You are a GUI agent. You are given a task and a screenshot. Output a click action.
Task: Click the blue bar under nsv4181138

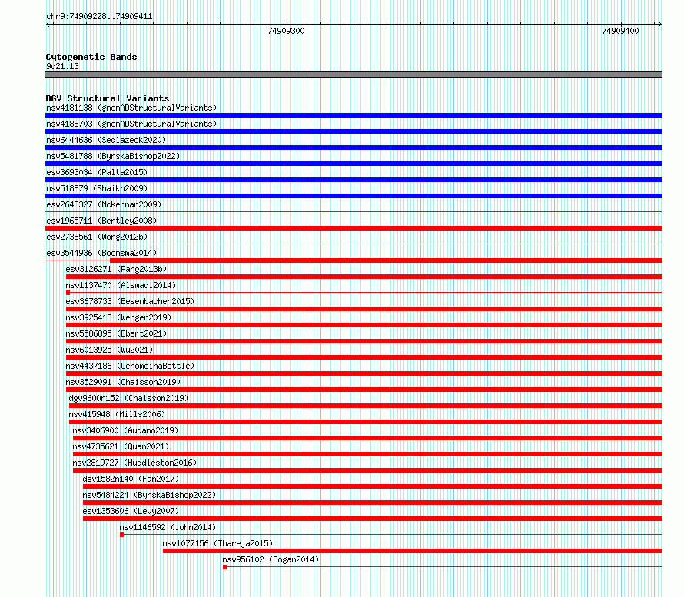pyautogui.click(x=354, y=115)
